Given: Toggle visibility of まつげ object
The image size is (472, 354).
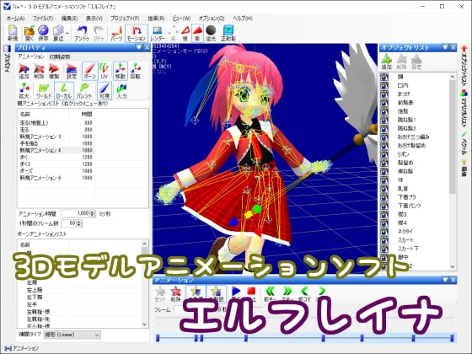Looking at the screenshot, I should (x=384, y=94).
